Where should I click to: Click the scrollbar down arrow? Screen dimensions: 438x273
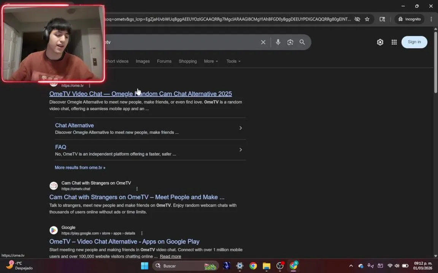pos(435,256)
